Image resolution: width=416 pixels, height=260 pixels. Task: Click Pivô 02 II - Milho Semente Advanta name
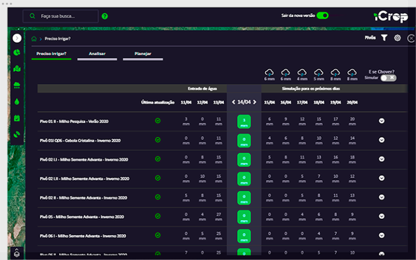click(84, 198)
